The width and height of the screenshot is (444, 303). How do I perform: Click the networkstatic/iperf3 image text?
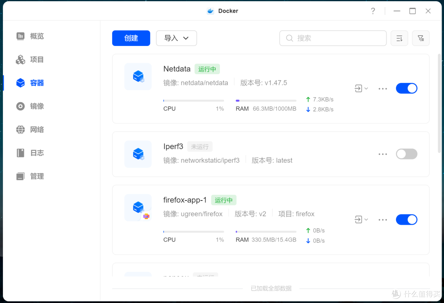click(x=210, y=160)
